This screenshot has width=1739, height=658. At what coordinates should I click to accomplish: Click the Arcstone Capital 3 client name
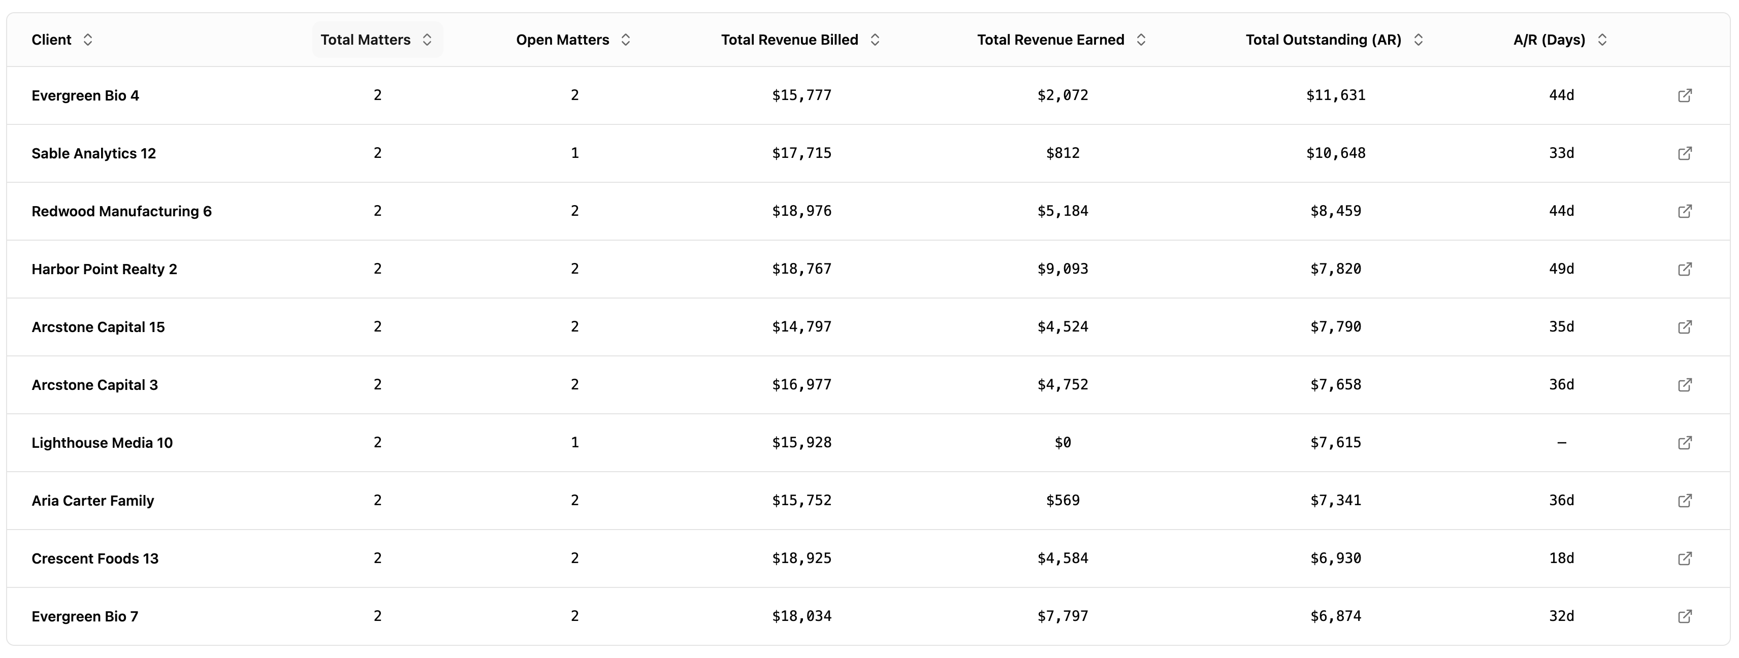(94, 385)
